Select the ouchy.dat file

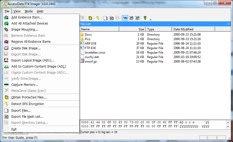tap(92, 57)
